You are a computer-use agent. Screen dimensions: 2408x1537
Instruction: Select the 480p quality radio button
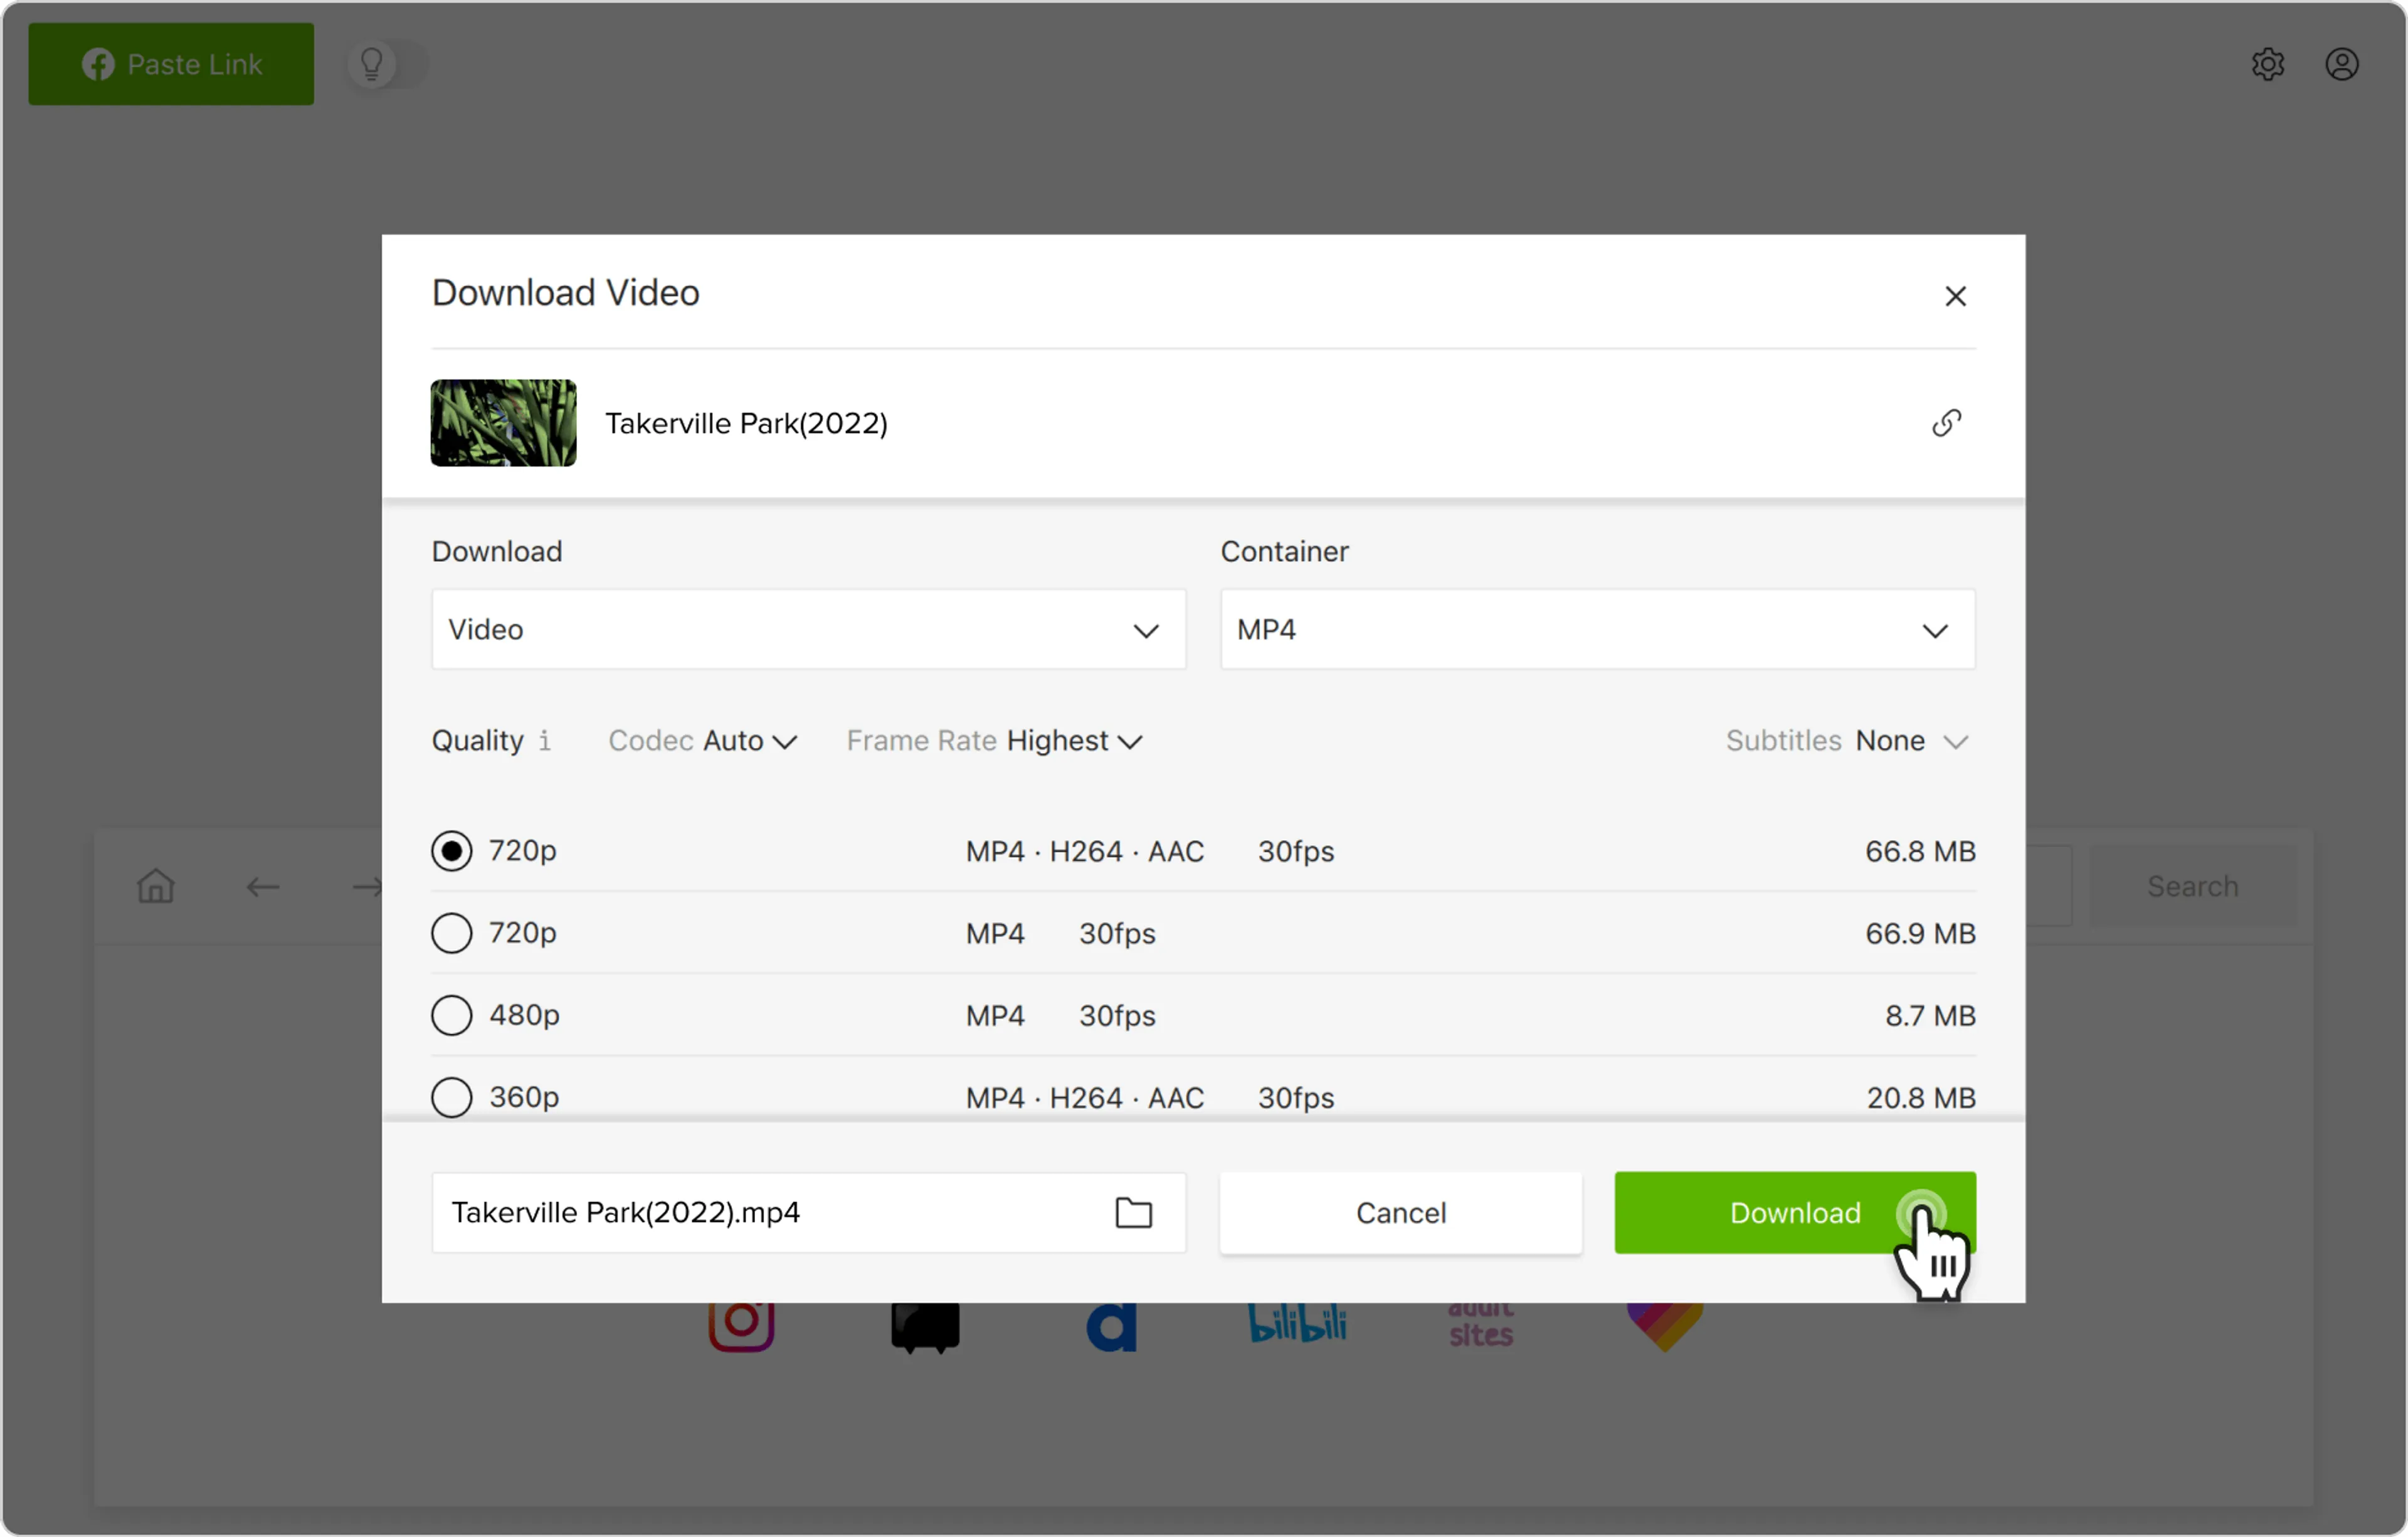(452, 1015)
